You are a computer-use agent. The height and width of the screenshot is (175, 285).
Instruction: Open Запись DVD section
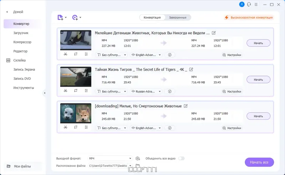click(22, 78)
